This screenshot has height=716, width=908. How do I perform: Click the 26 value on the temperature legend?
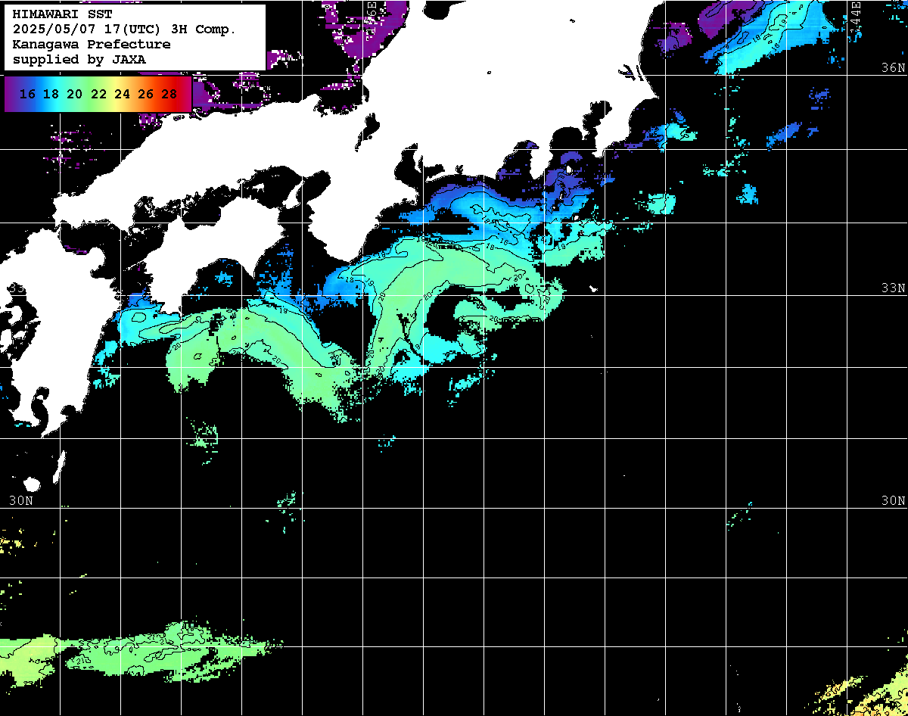[x=146, y=95]
